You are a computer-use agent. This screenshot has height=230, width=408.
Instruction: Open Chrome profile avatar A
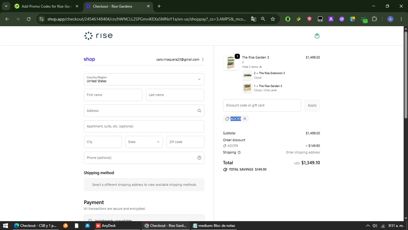point(390,19)
